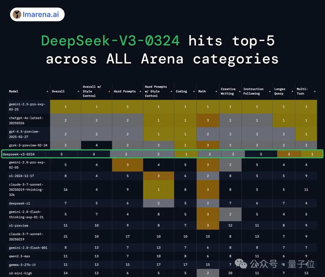Click the Creative Writing sort arrow
This screenshot has height=277, width=325.
click(x=239, y=91)
